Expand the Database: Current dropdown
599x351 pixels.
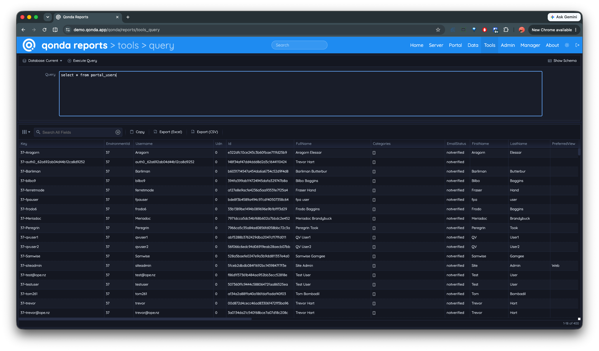point(43,61)
